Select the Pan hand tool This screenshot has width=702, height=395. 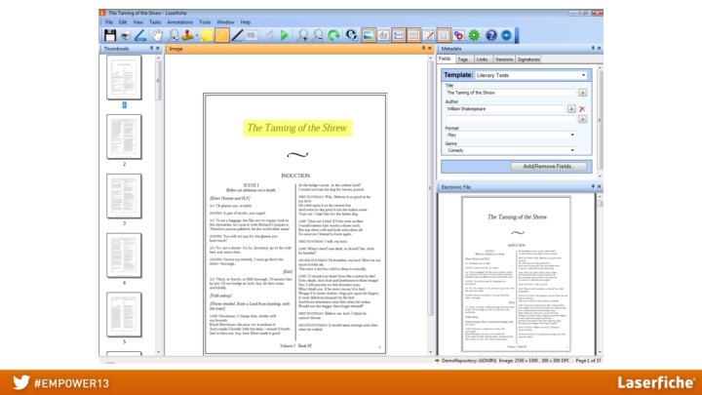click(157, 35)
